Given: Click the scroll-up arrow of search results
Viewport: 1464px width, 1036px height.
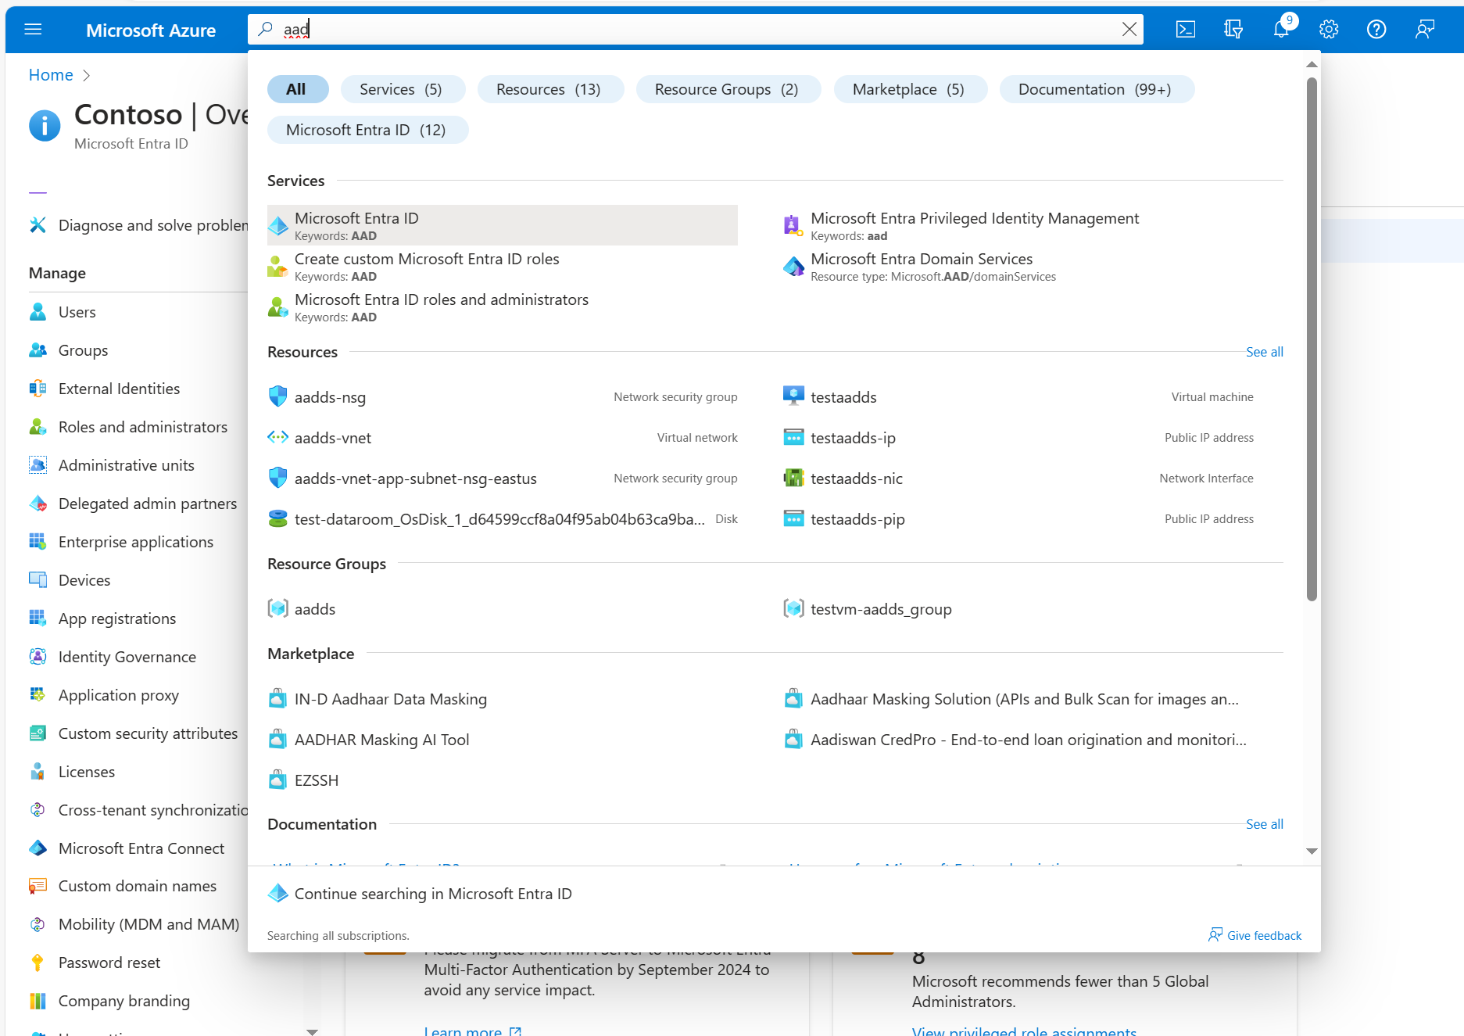Looking at the screenshot, I should coord(1312,64).
